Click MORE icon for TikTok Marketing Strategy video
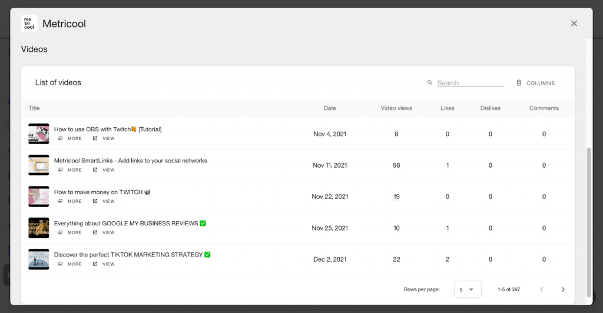This screenshot has width=603, height=313. click(60, 264)
